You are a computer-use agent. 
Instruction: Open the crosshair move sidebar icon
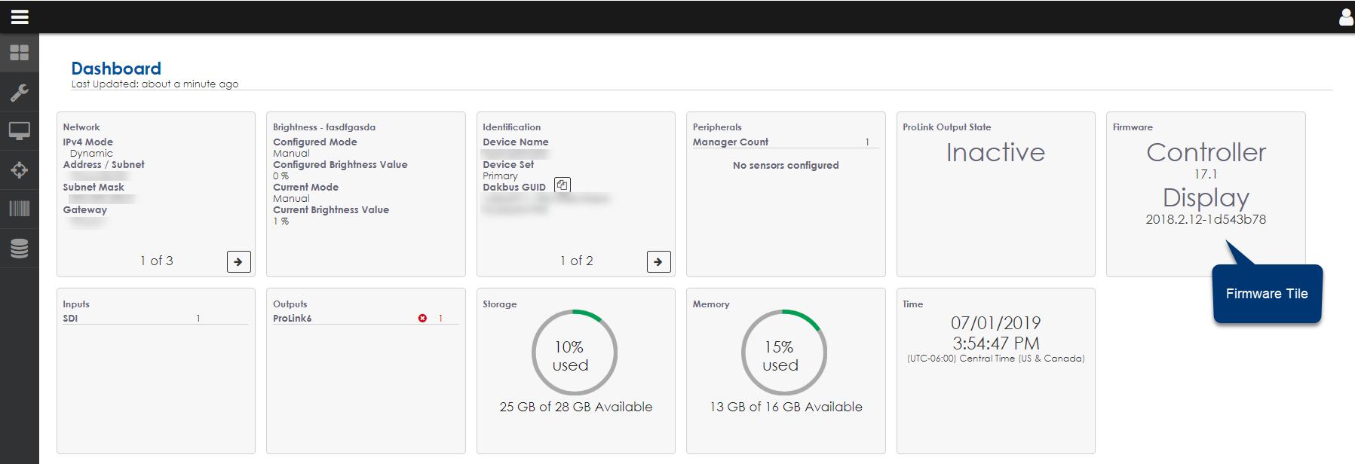20,170
